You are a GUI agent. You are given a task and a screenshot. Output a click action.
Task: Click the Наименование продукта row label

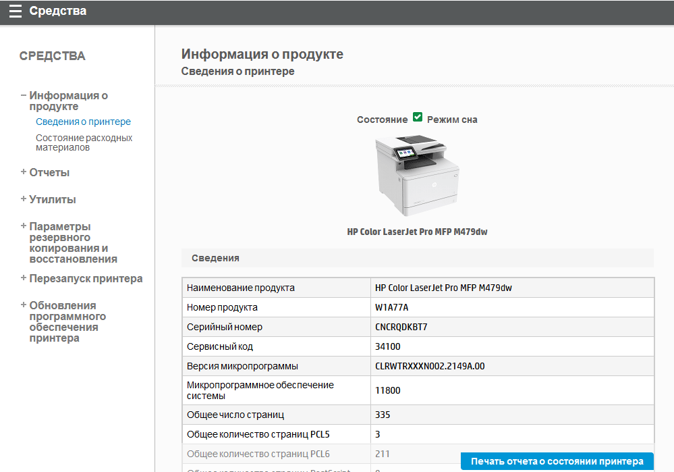241,288
